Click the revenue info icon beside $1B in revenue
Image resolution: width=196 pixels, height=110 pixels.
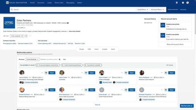(68, 23)
